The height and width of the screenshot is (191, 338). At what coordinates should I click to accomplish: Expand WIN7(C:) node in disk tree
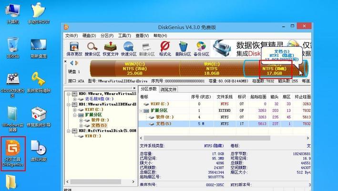point(75,110)
